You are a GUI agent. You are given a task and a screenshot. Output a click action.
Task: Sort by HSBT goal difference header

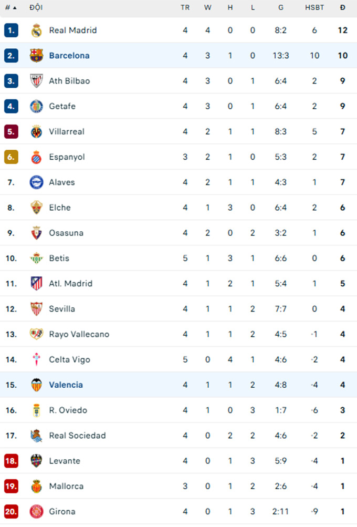(x=314, y=7)
